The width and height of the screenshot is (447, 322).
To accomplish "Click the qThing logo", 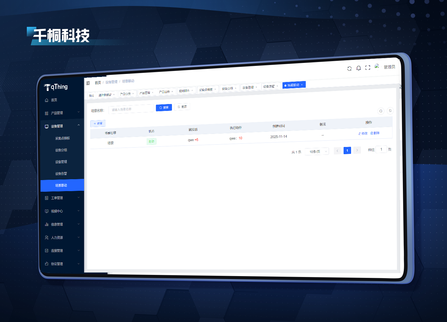I will pos(56,87).
